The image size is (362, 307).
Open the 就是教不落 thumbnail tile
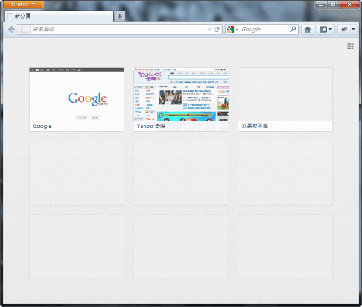pos(285,95)
